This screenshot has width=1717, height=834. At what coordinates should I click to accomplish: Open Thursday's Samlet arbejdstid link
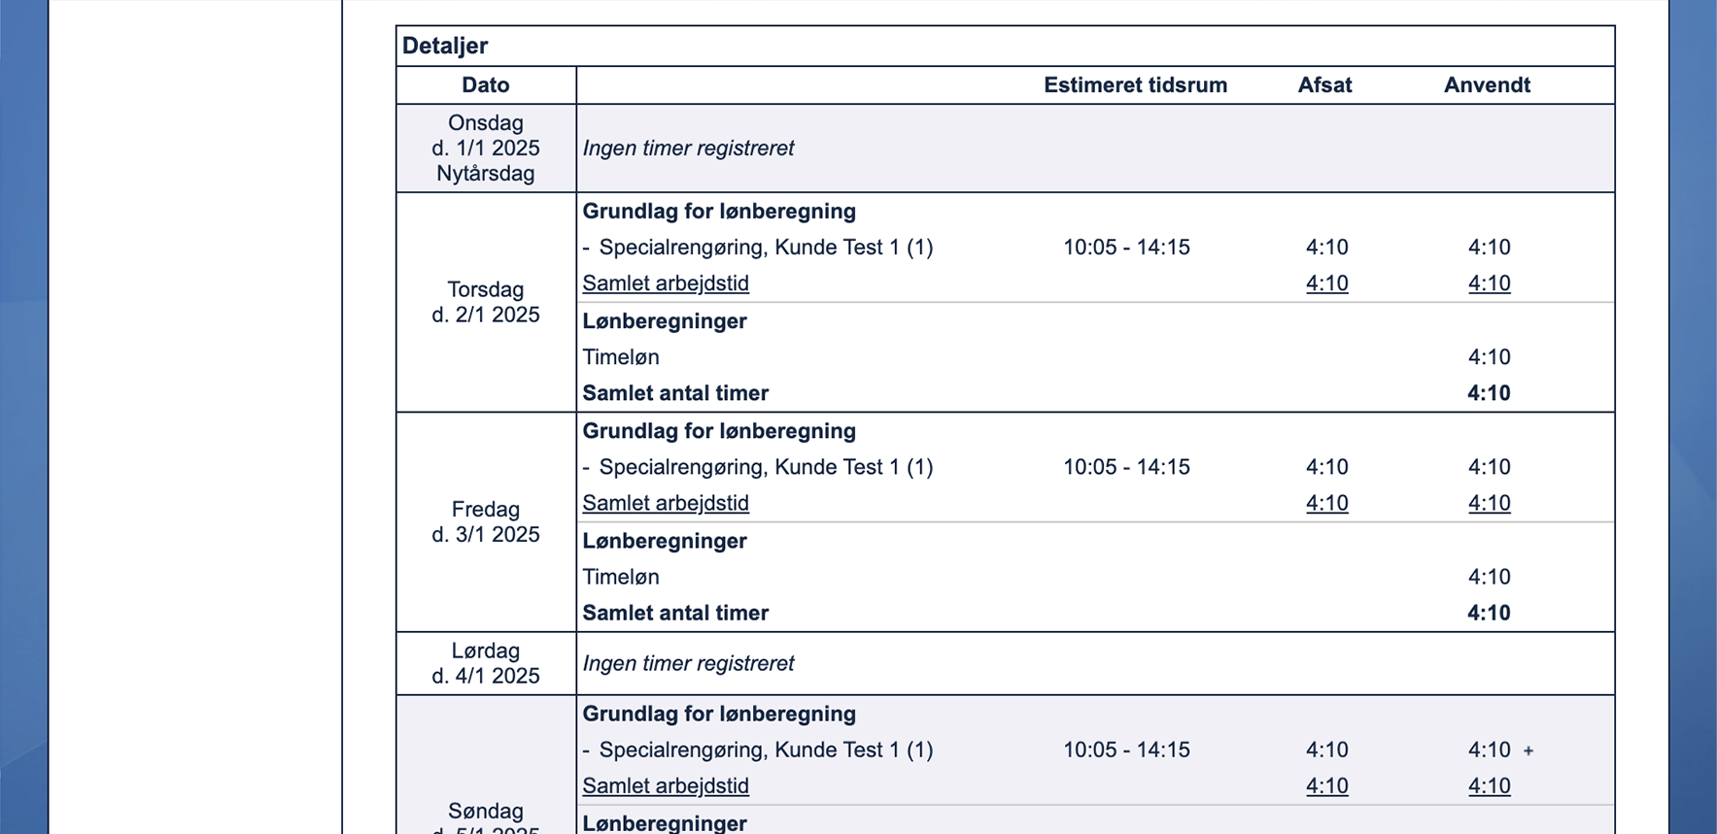tap(666, 284)
